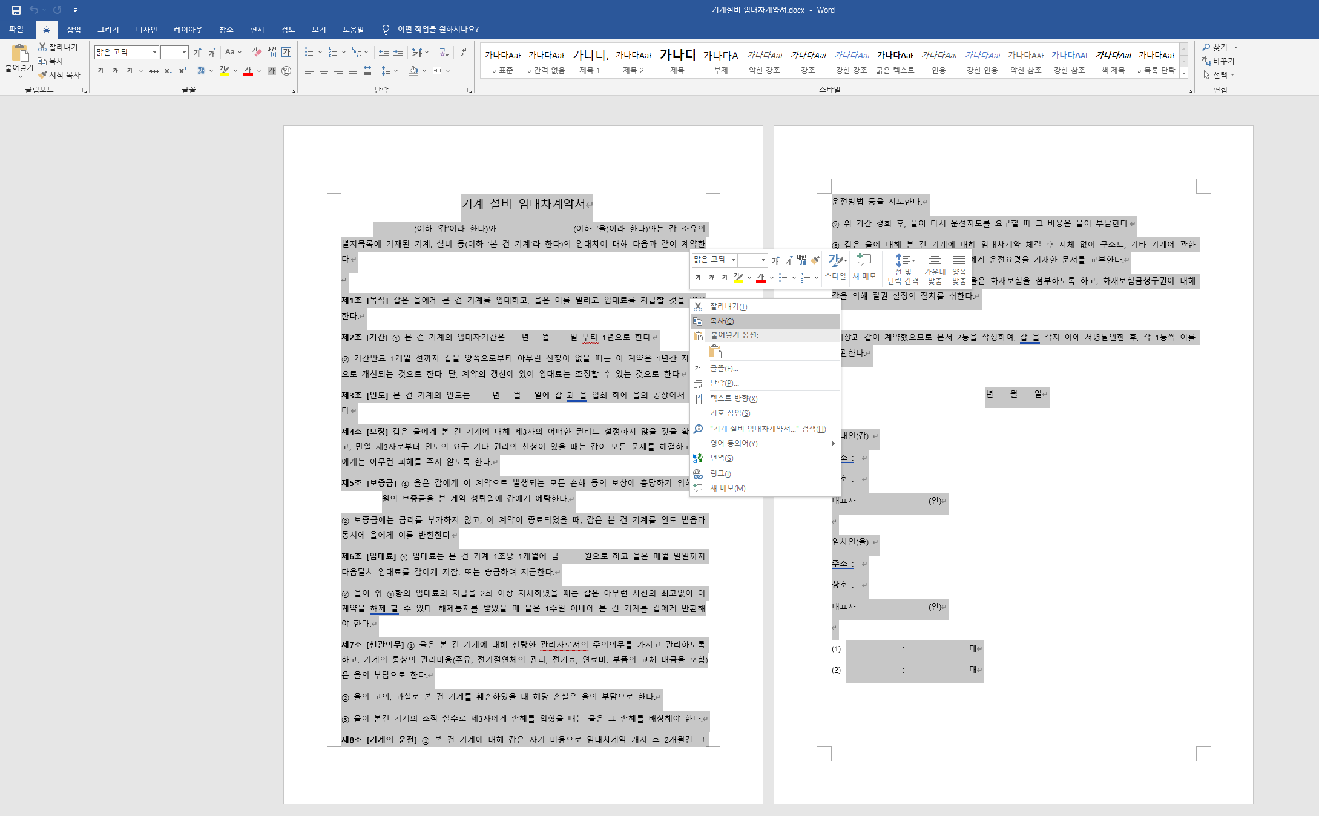
Task: Apply the 간격 없음 style from the gallery
Action: click(546, 61)
